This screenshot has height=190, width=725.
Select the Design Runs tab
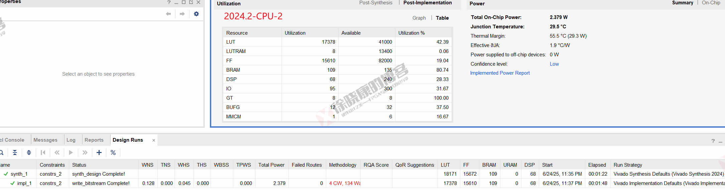point(128,140)
